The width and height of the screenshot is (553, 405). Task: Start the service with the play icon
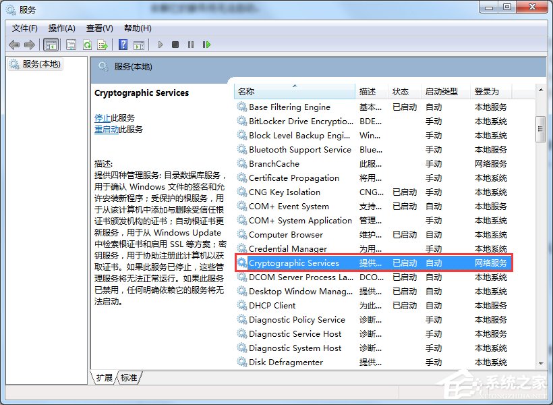[x=160, y=45]
